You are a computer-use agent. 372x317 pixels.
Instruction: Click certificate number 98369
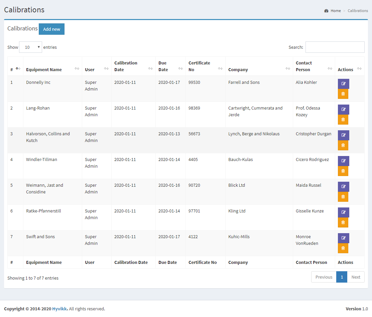coord(194,108)
